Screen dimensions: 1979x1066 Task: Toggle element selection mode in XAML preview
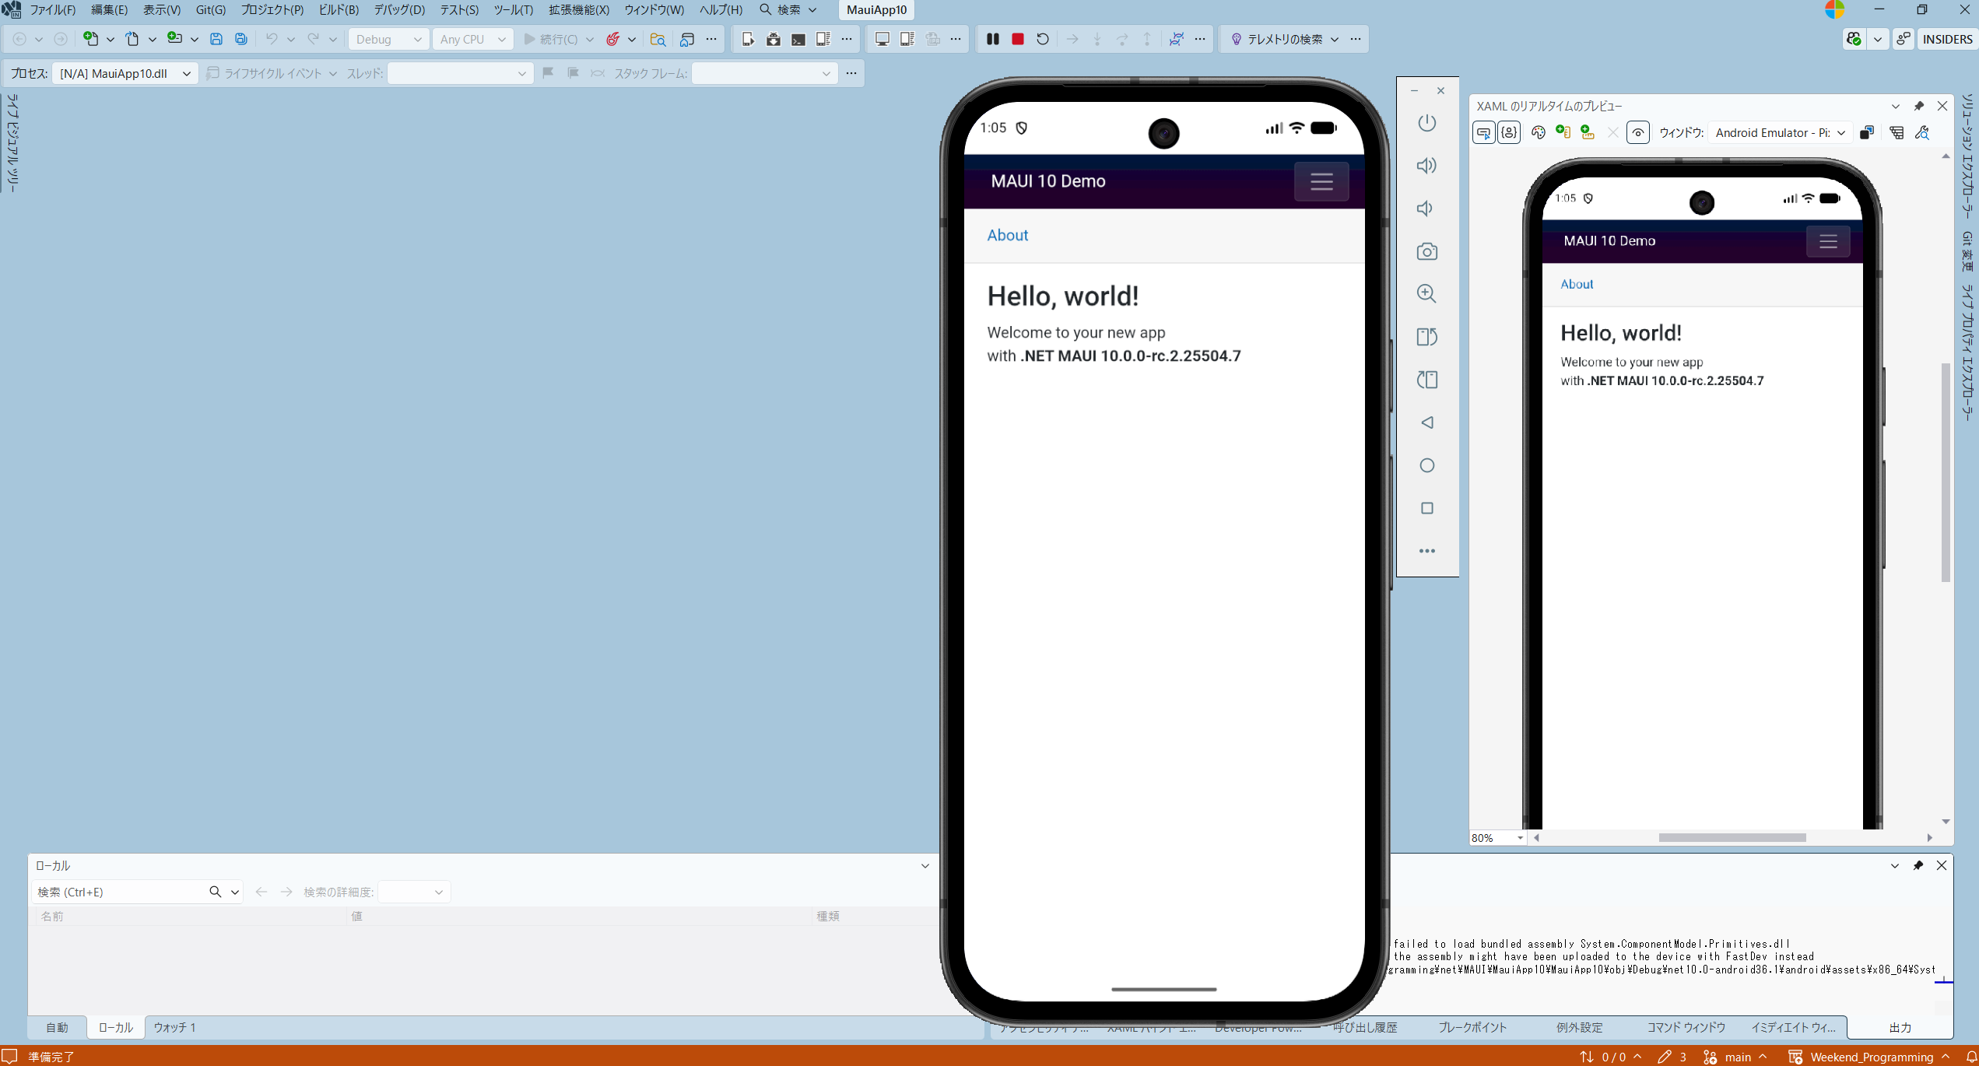1483,133
